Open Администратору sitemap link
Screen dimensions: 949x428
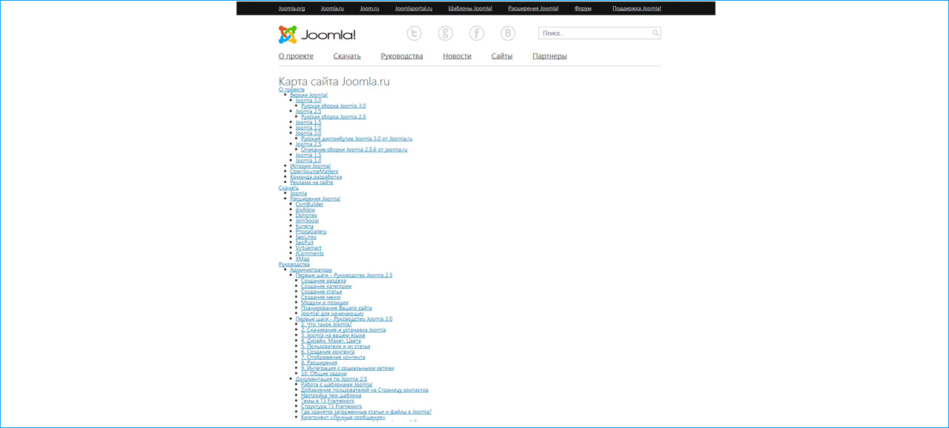[x=311, y=270]
